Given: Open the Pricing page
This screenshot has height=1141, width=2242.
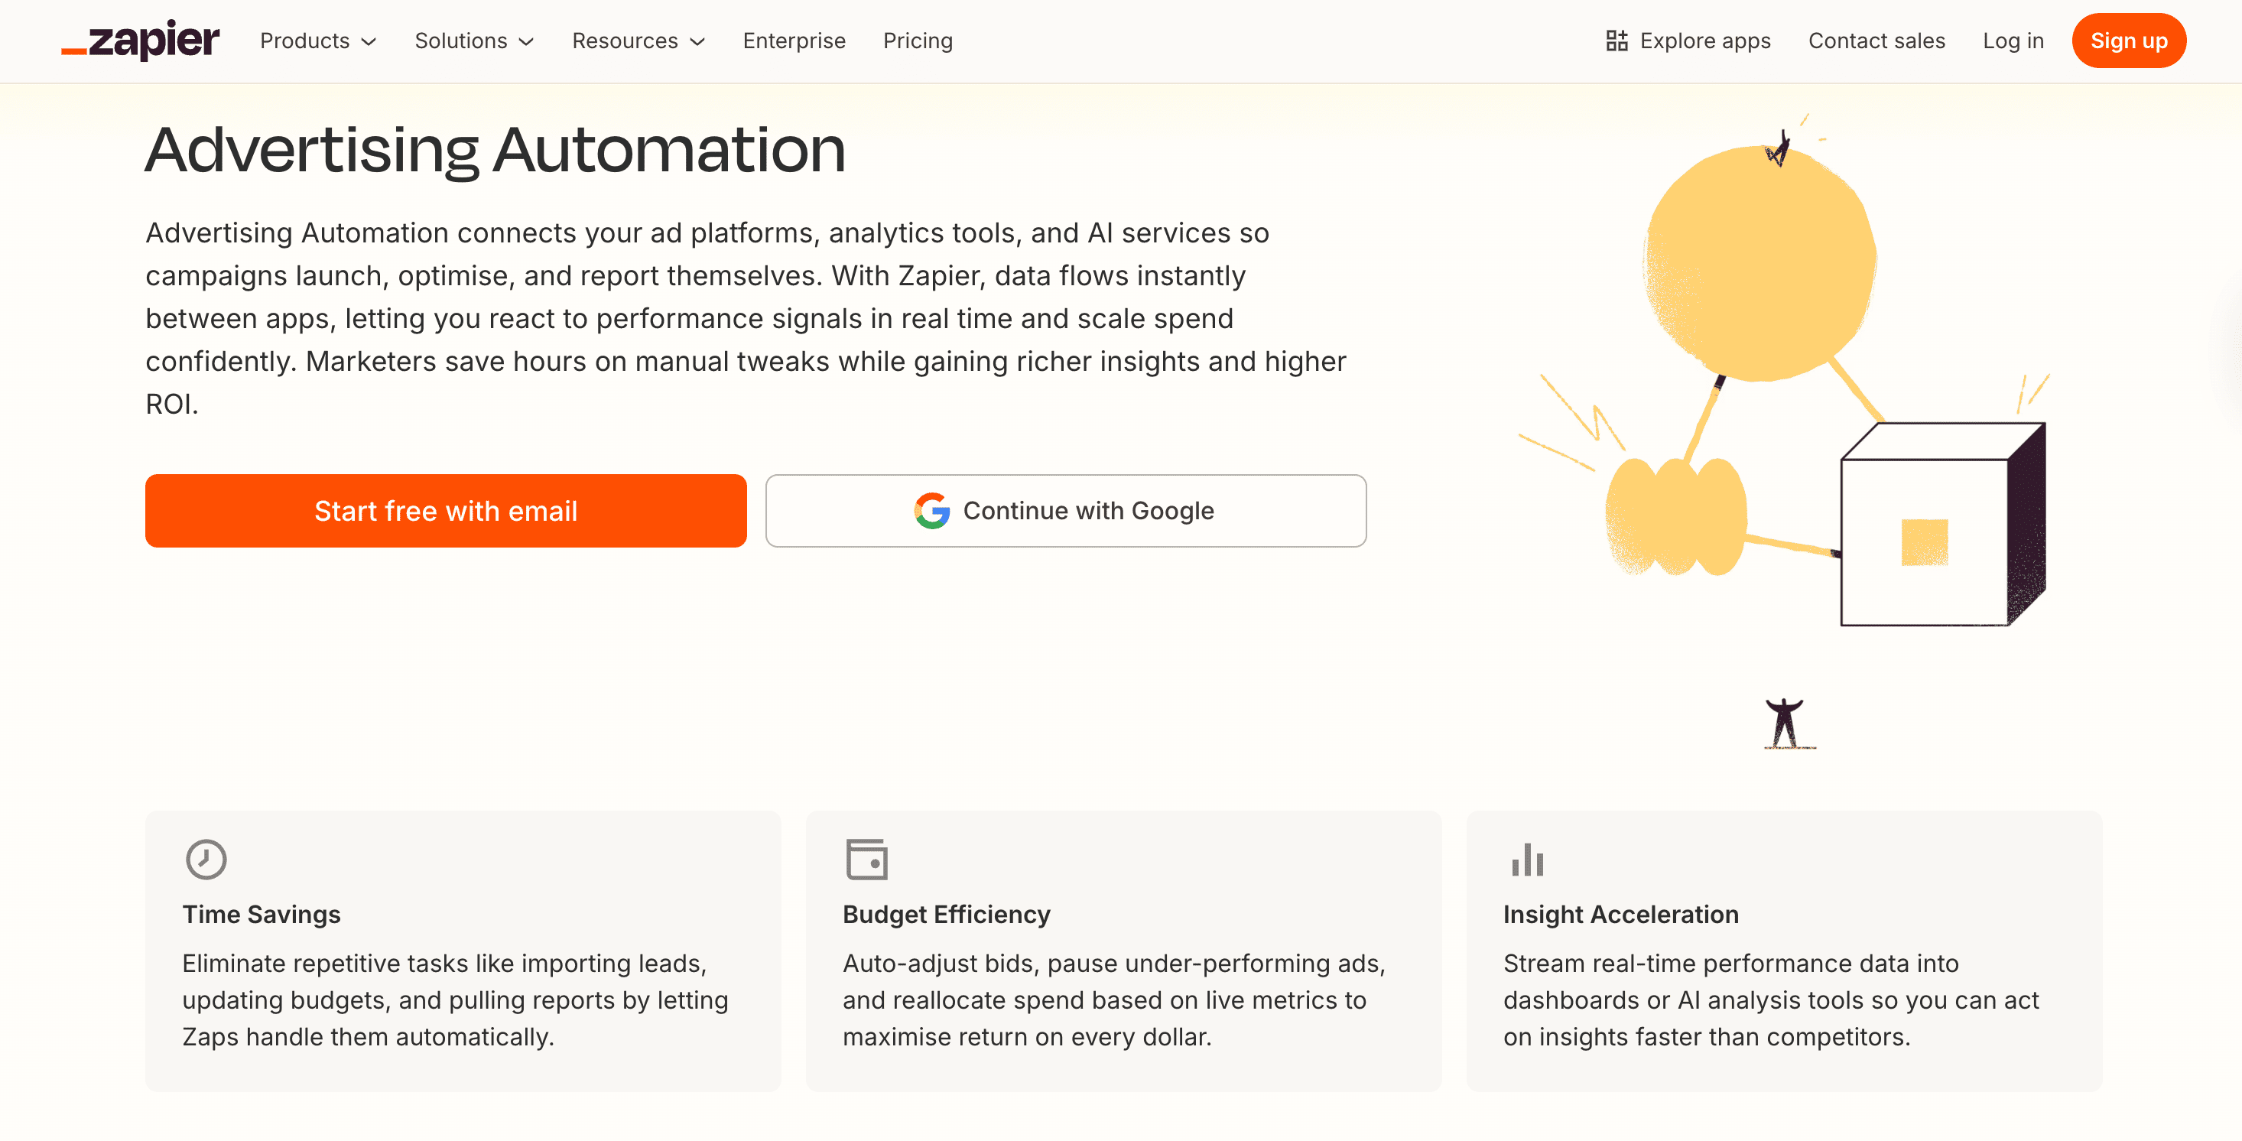Looking at the screenshot, I should click(x=918, y=41).
